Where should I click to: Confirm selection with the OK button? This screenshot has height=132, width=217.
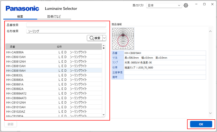[201, 124]
